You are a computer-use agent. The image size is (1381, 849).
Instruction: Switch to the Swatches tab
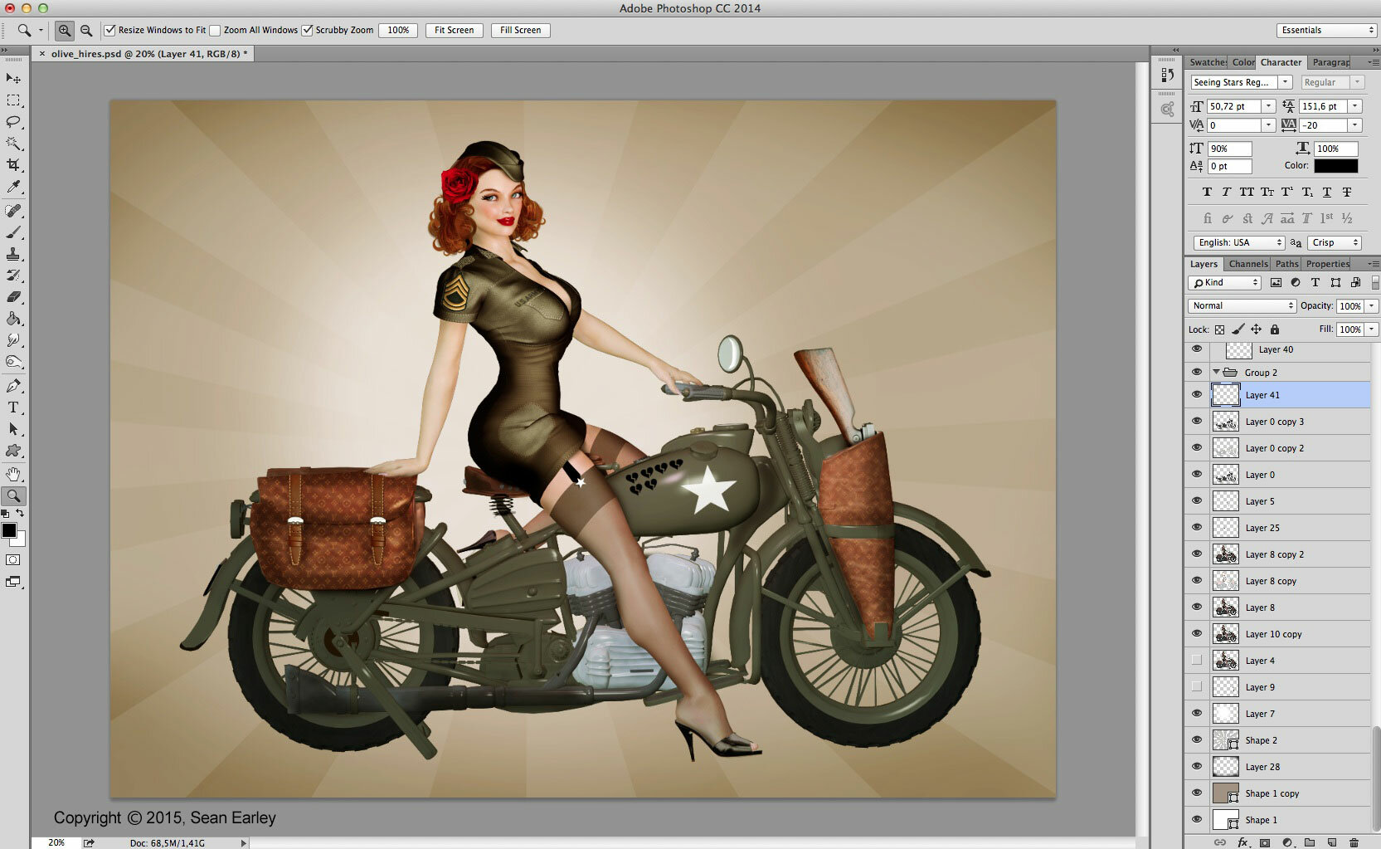(x=1207, y=62)
